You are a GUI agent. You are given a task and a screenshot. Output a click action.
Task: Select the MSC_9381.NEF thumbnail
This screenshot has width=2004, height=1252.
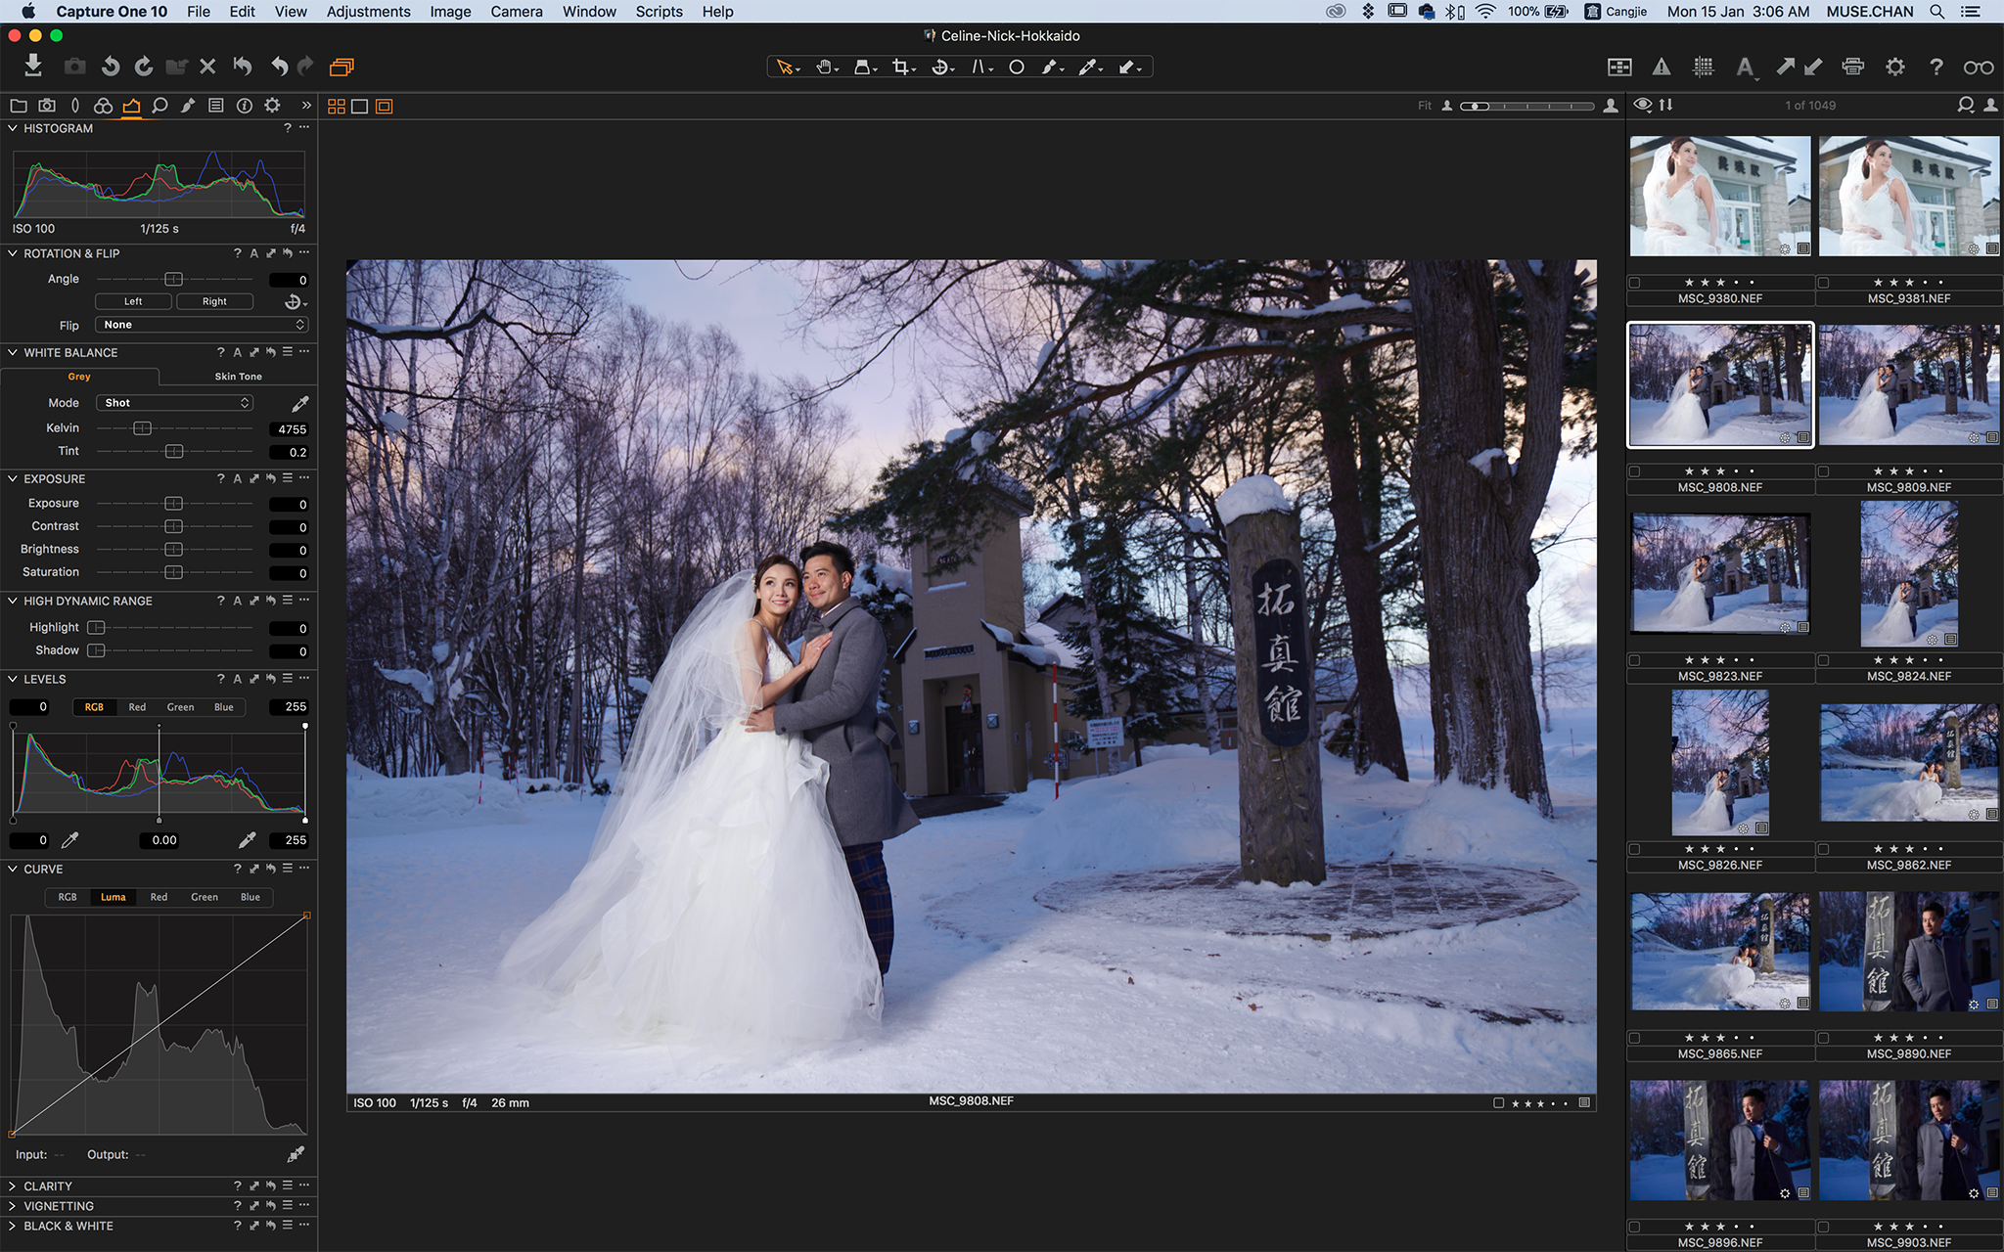pos(1908,197)
